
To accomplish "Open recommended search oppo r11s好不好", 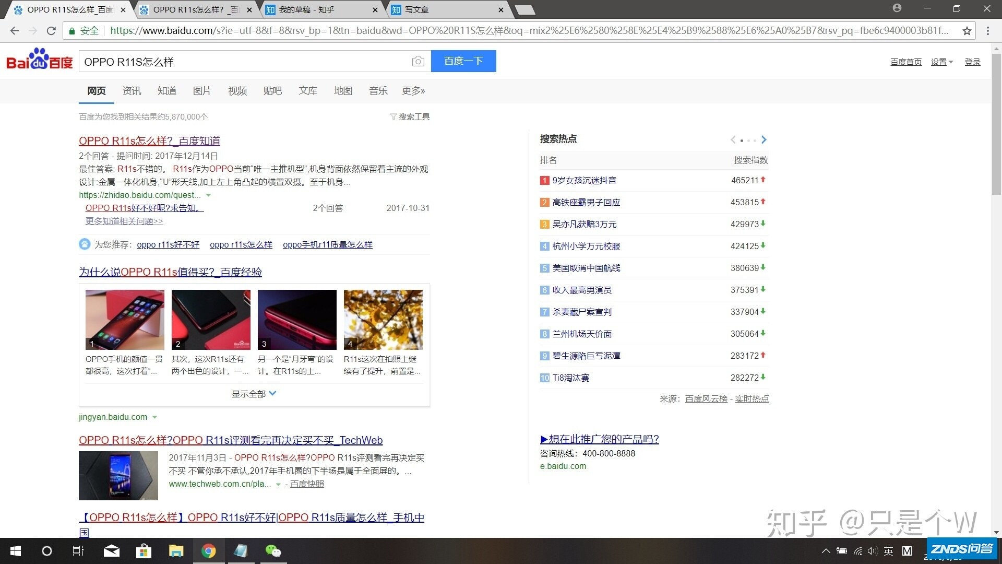I will click(x=168, y=244).
